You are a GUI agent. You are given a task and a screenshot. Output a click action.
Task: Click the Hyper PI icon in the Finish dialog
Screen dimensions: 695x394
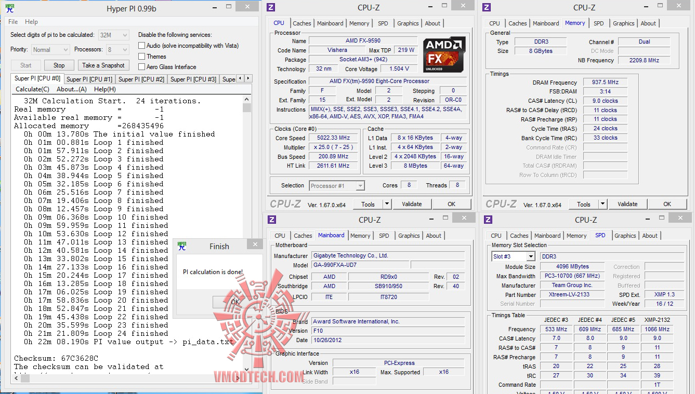pos(182,246)
